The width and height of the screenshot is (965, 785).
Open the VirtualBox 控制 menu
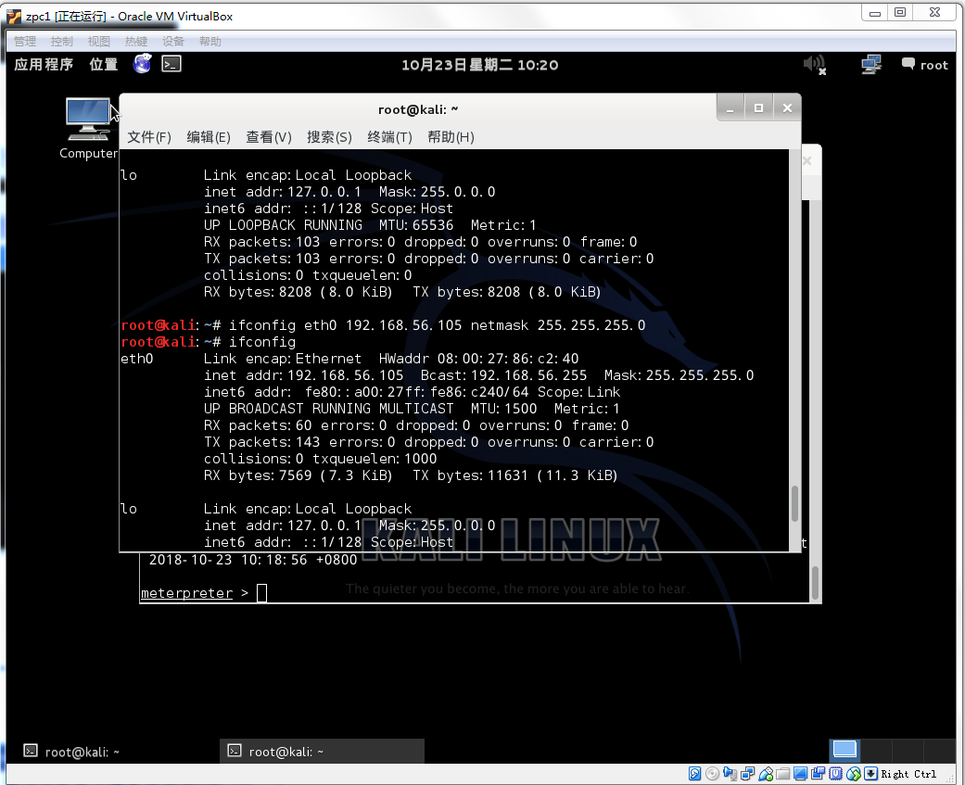(61, 41)
